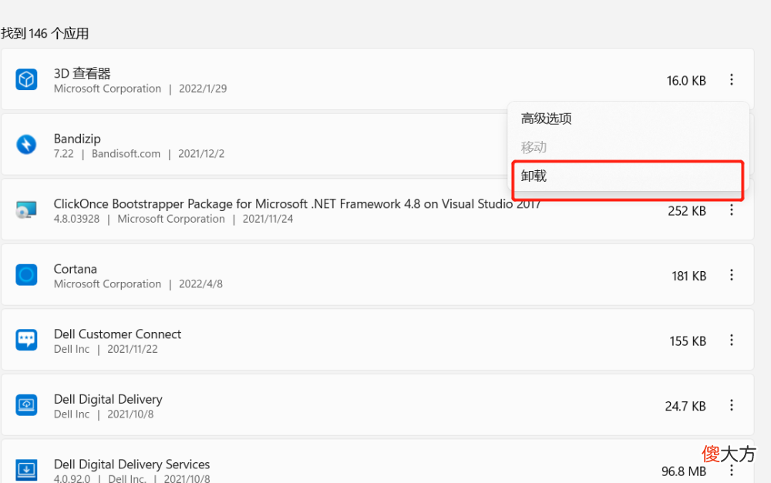Screen dimensions: 771x483
Task: Click the 2021/11/24 date for ClickOnce
Action: click(268, 219)
